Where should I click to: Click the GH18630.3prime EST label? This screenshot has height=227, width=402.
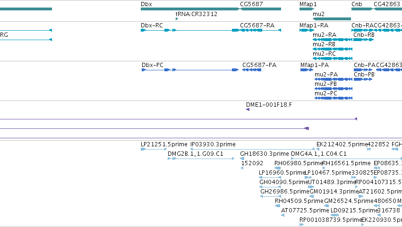[x=265, y=154]
